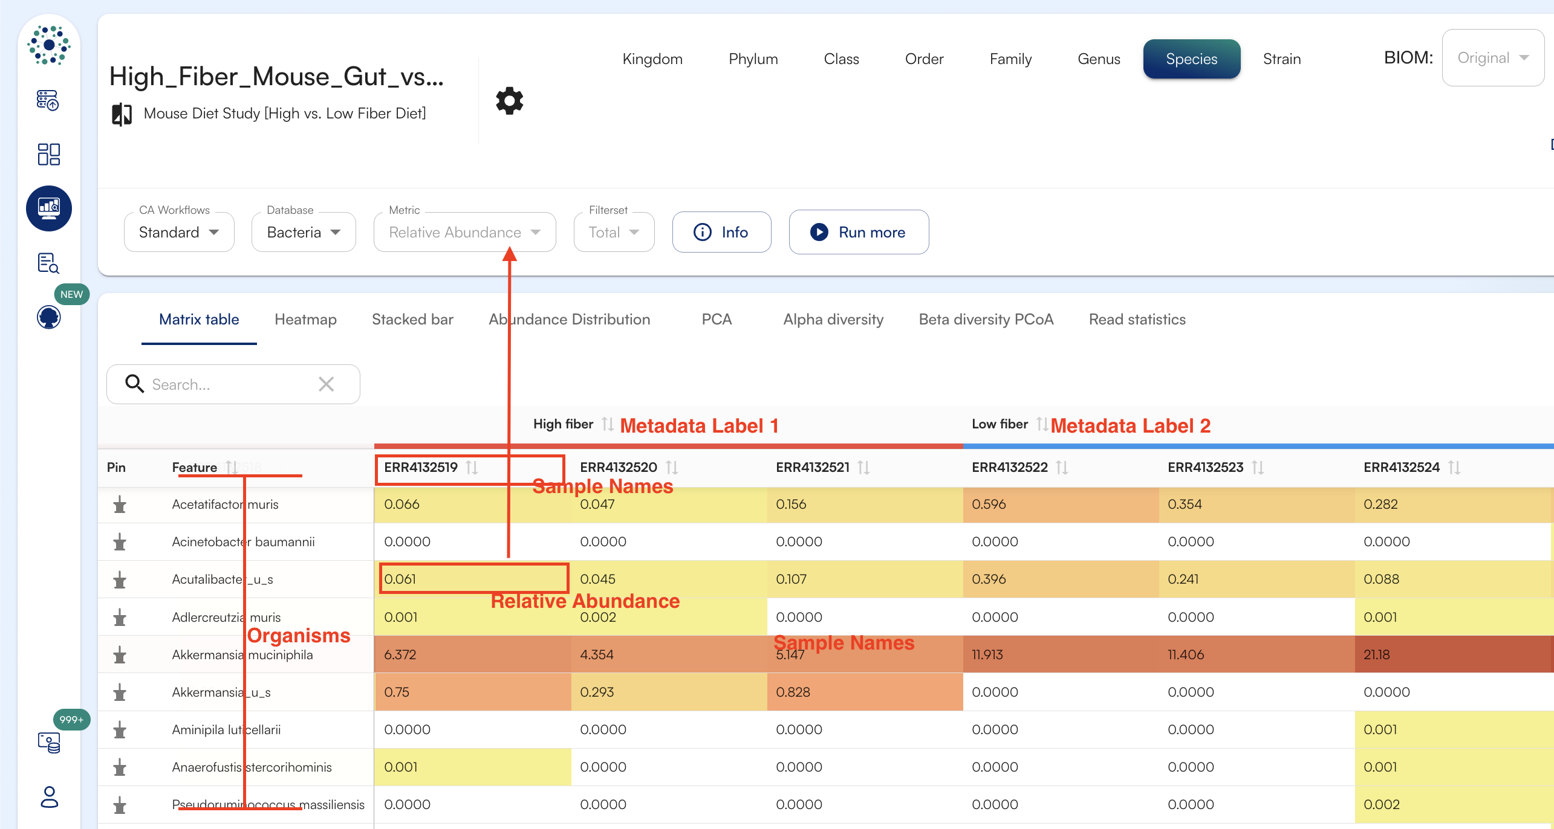This screenshot has height=829, width=1554.
Task: Open the AI assistant icon marked NEW
Action: pyautogui.click(x=48, y=317)
